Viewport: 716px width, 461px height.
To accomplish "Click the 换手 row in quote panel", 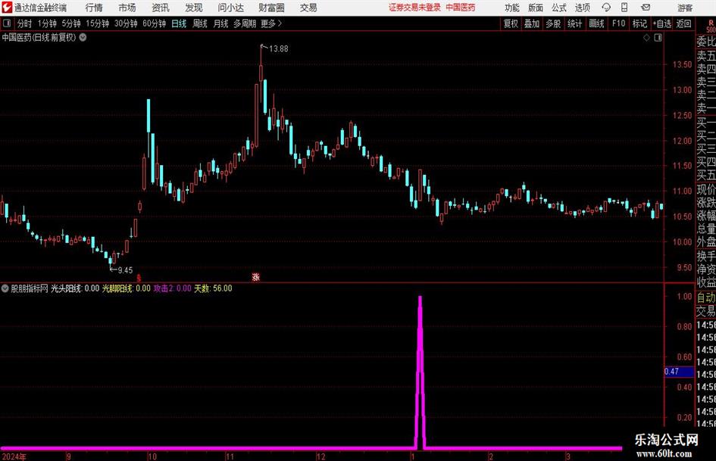I will (x=705, y=256).
